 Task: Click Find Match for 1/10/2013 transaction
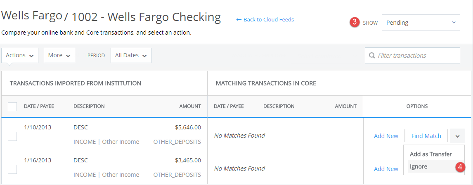(x=426, y=136)
